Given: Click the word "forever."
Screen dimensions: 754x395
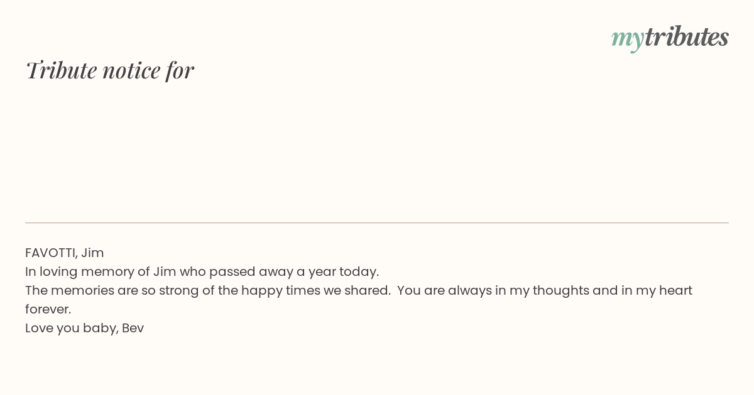Looking at the screenshot, I should pyautogui.click(x=48, y=309).
